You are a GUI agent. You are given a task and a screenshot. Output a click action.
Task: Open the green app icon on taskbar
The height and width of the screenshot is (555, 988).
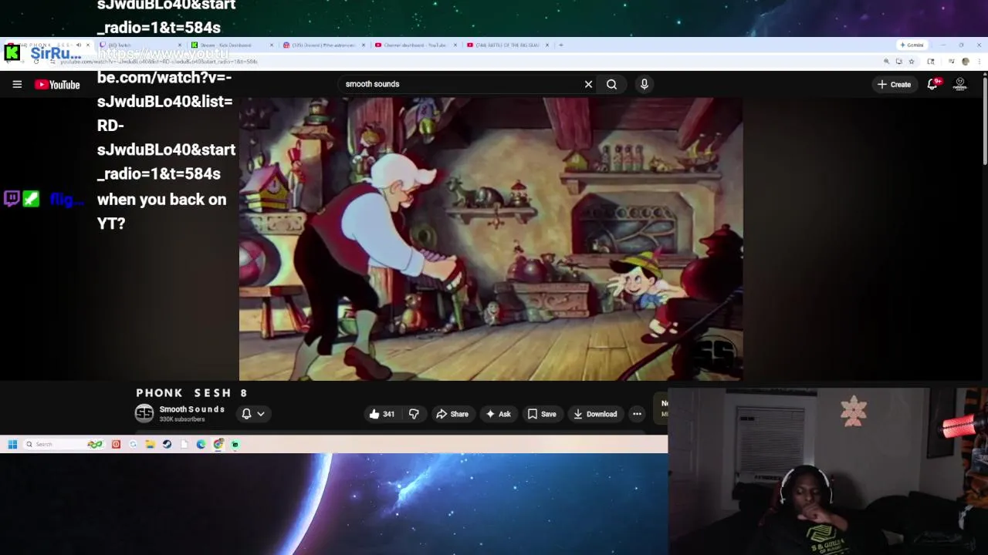point(235,444)
